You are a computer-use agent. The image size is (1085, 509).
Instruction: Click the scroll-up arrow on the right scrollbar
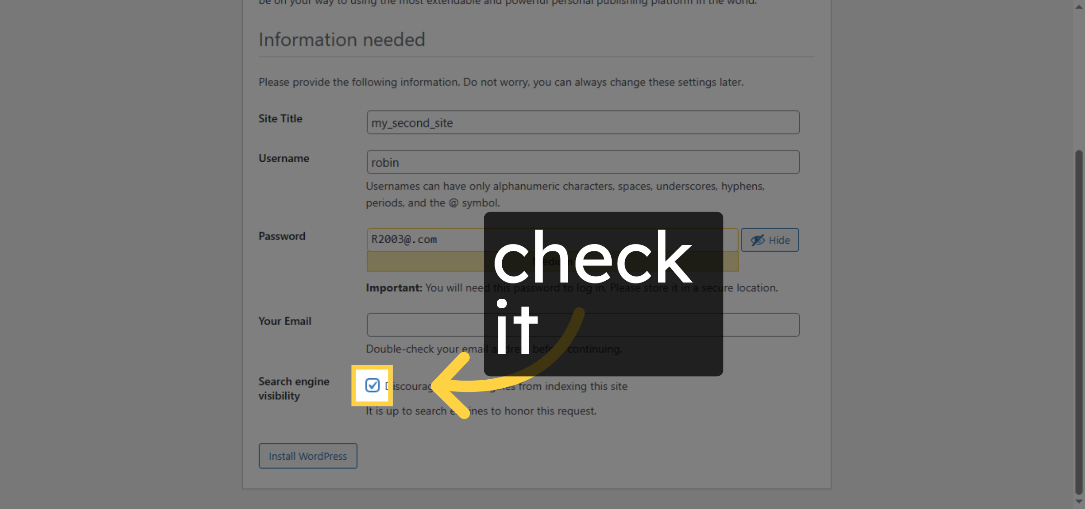[x=1078, y=6]
